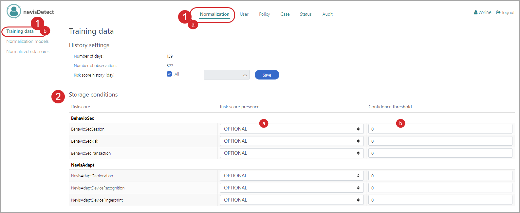
Task: Open the Policy tab
Action: (x=264, y=14)
